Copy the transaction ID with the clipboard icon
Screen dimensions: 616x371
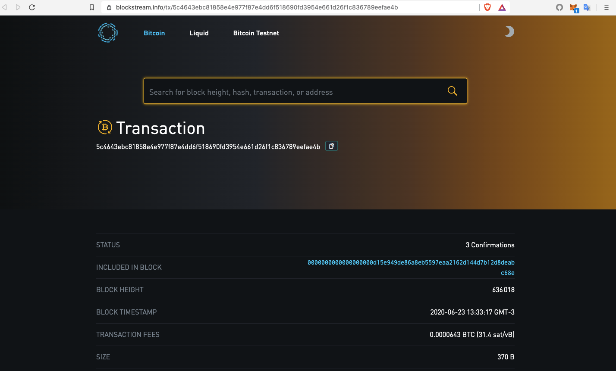(331, 146)
